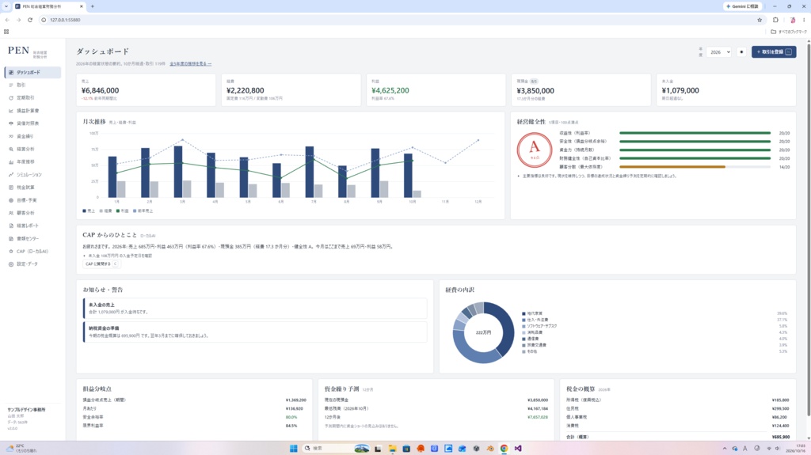Open a new browser tab with plus
The image size is (811, 455).
93,6
